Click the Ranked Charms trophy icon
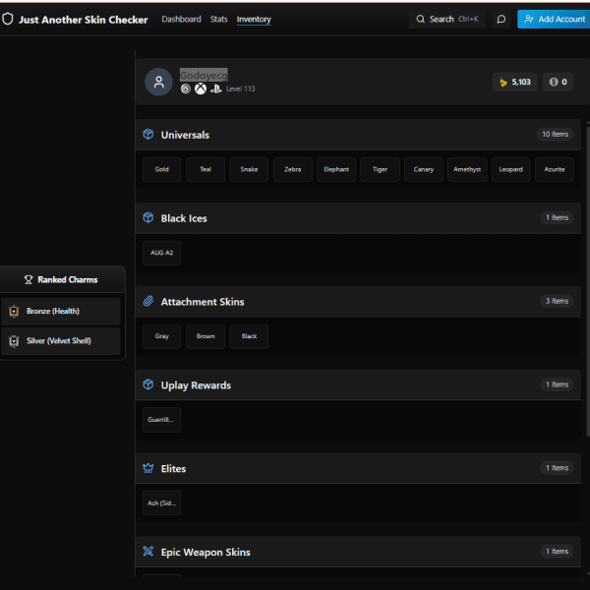The image size is (590, 590). [29, 280]
